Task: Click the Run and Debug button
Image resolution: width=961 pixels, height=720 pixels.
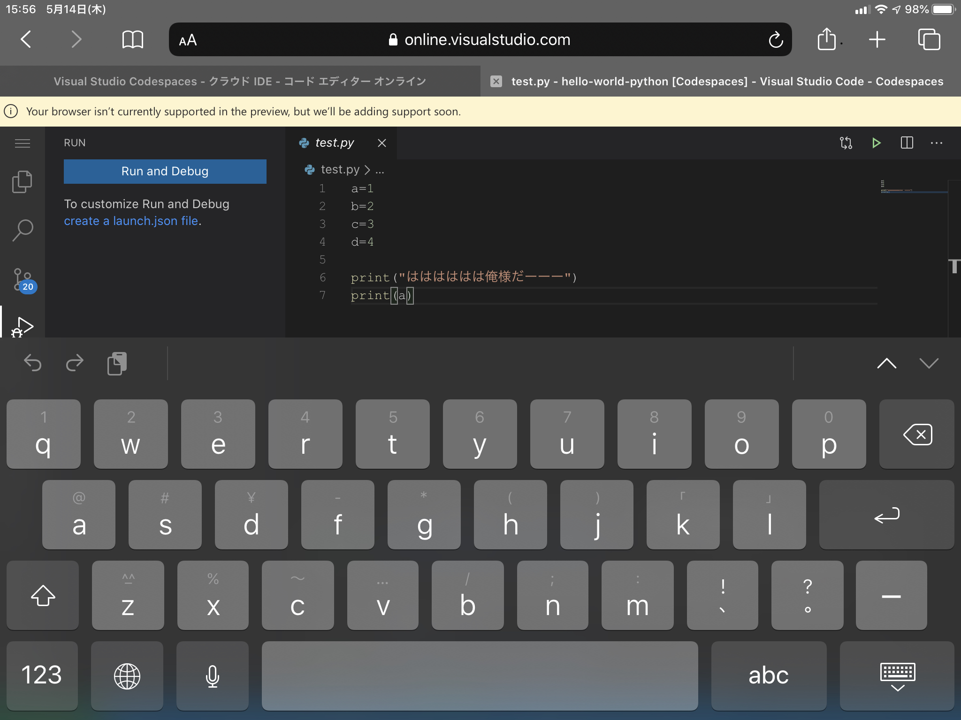Action: point(165,172)
